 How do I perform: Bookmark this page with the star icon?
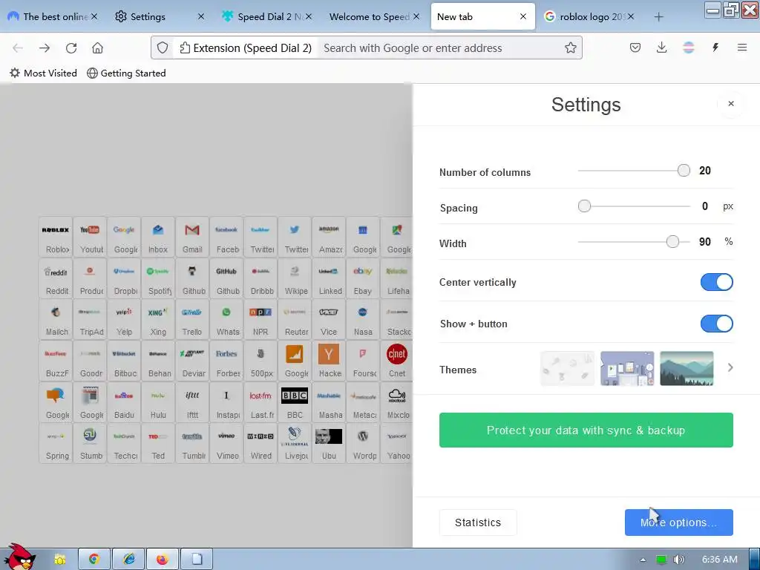point(571,47)
